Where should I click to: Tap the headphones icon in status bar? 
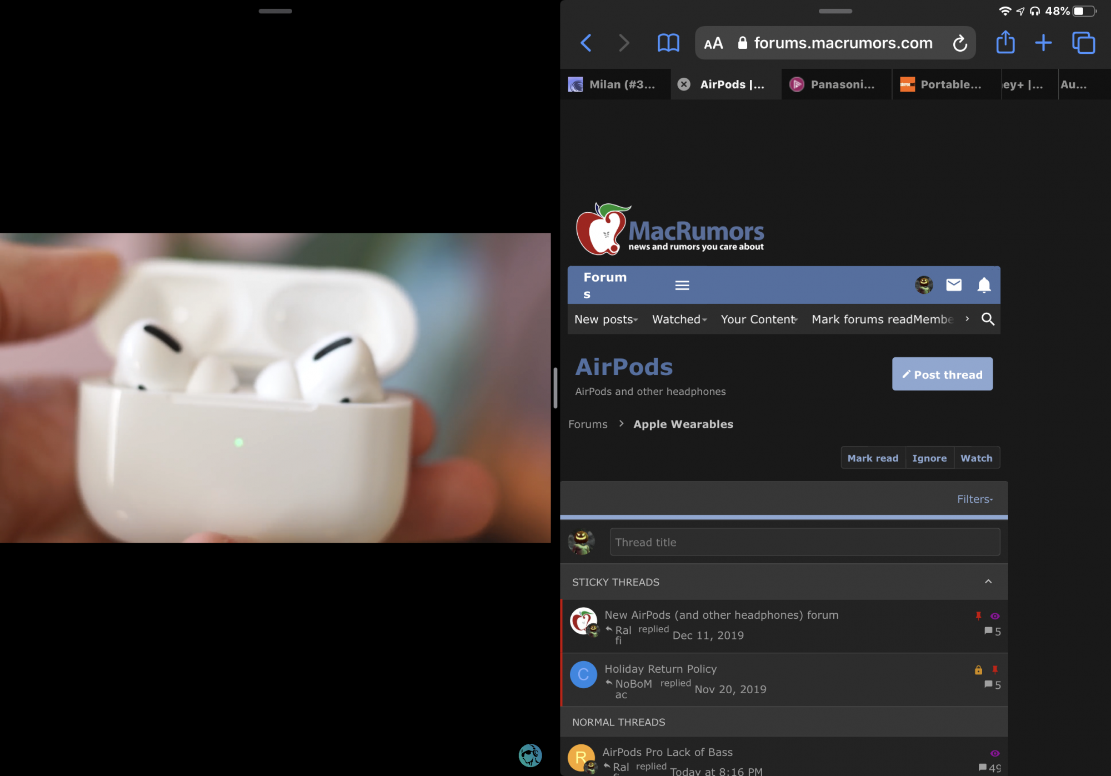1035,11
